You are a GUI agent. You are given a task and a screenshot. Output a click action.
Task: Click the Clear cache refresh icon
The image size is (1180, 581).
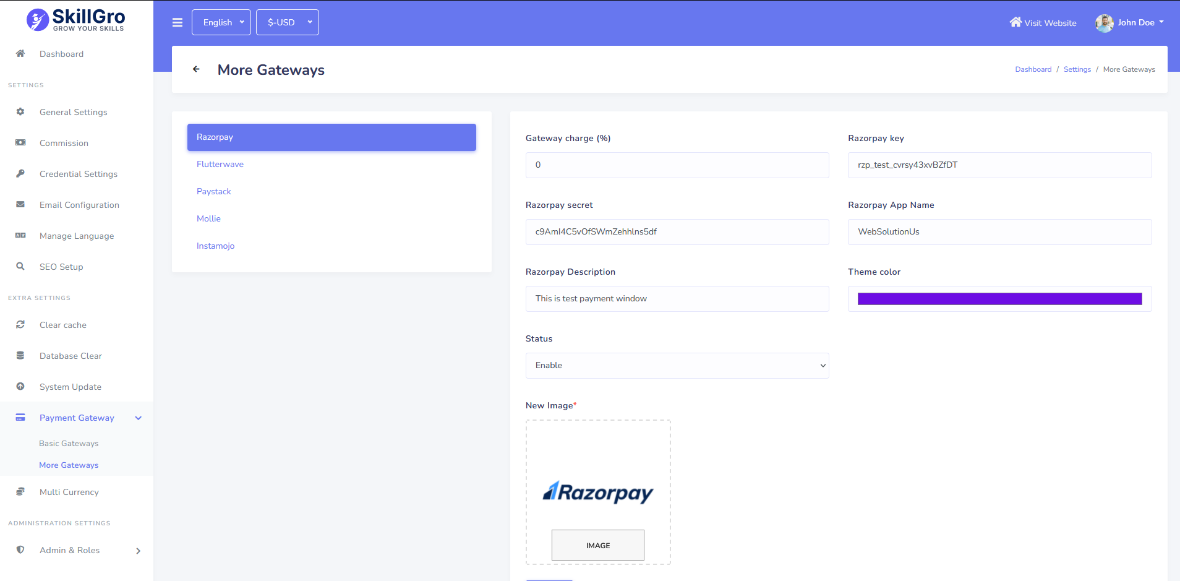coord(20,324)
